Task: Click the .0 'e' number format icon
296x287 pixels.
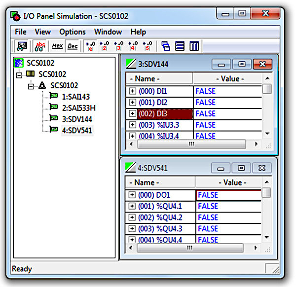Action: pyautogui.click(x=90, y=46)
